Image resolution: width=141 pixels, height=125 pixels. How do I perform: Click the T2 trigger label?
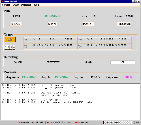point(80,40)
